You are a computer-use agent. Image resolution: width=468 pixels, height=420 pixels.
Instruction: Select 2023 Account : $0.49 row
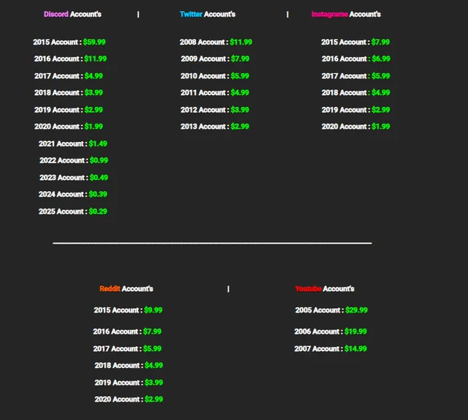pyautogui.click(x=74, y=178)
